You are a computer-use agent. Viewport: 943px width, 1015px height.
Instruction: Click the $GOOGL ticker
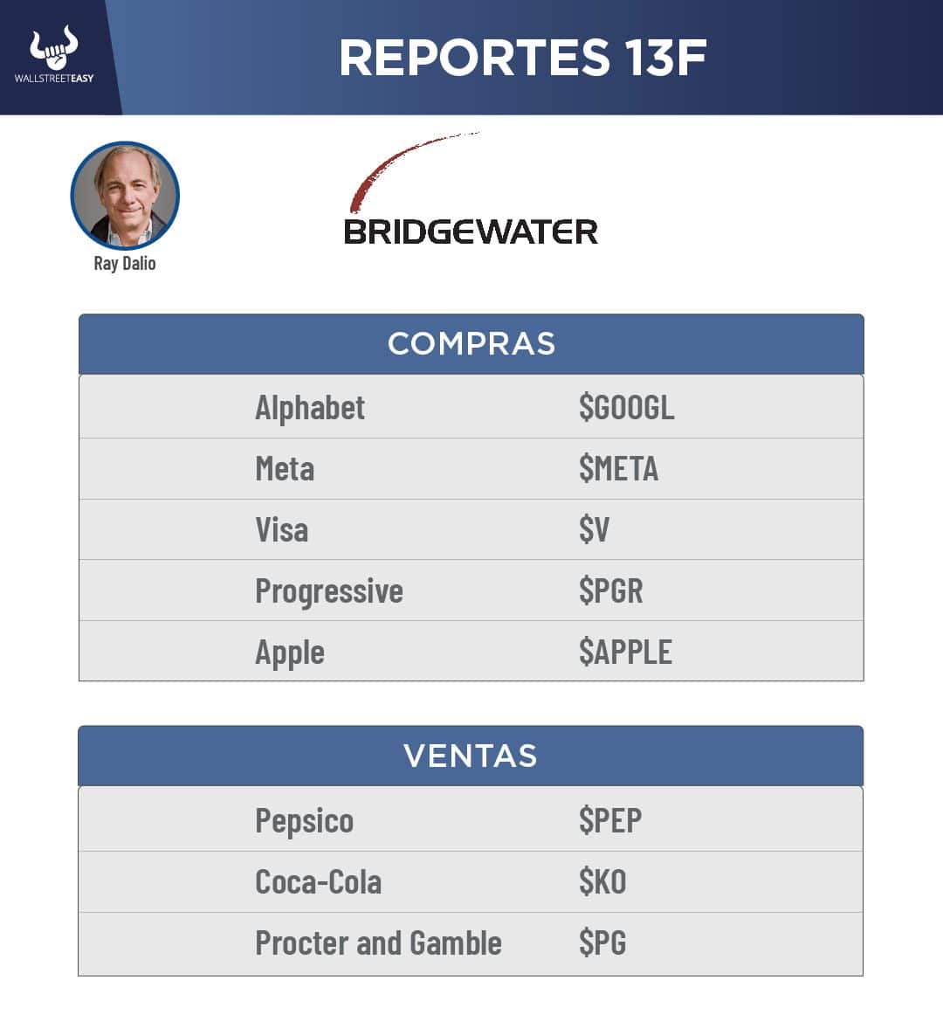(626, 407)
